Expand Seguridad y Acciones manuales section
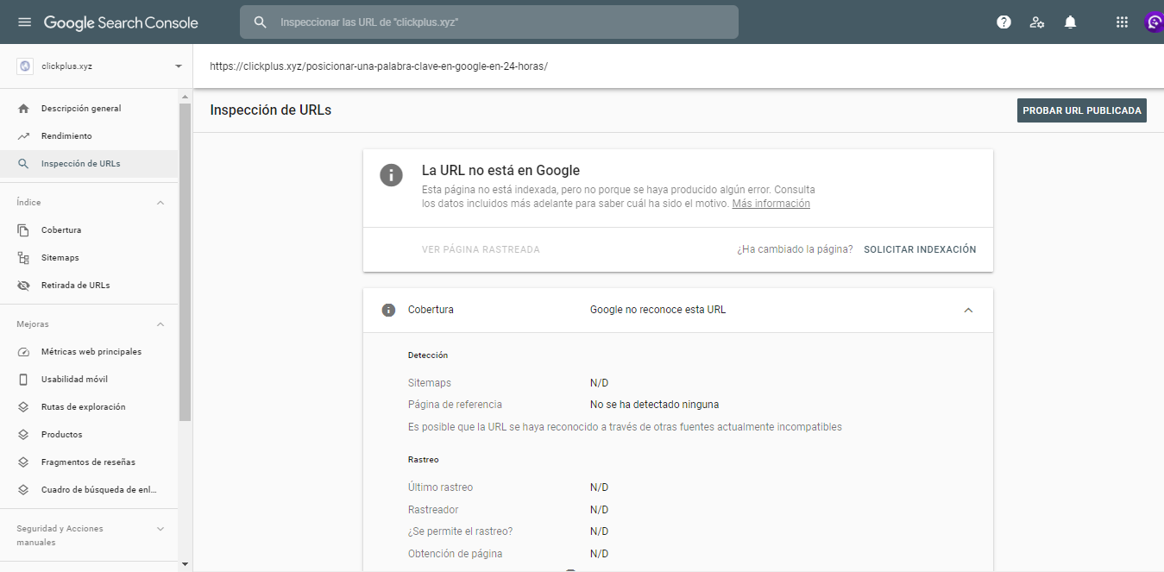The height and width of the screenshot is (572, 1164). click(x=160, y=528)
